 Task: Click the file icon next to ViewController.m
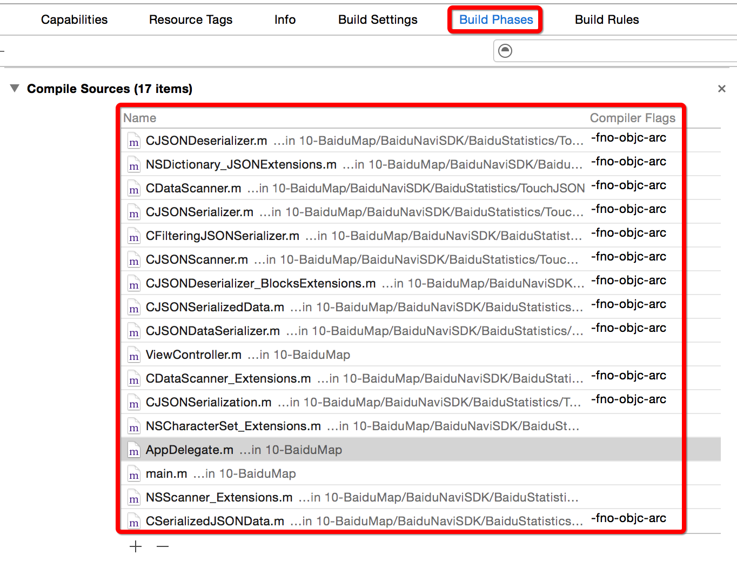point(133,355)
